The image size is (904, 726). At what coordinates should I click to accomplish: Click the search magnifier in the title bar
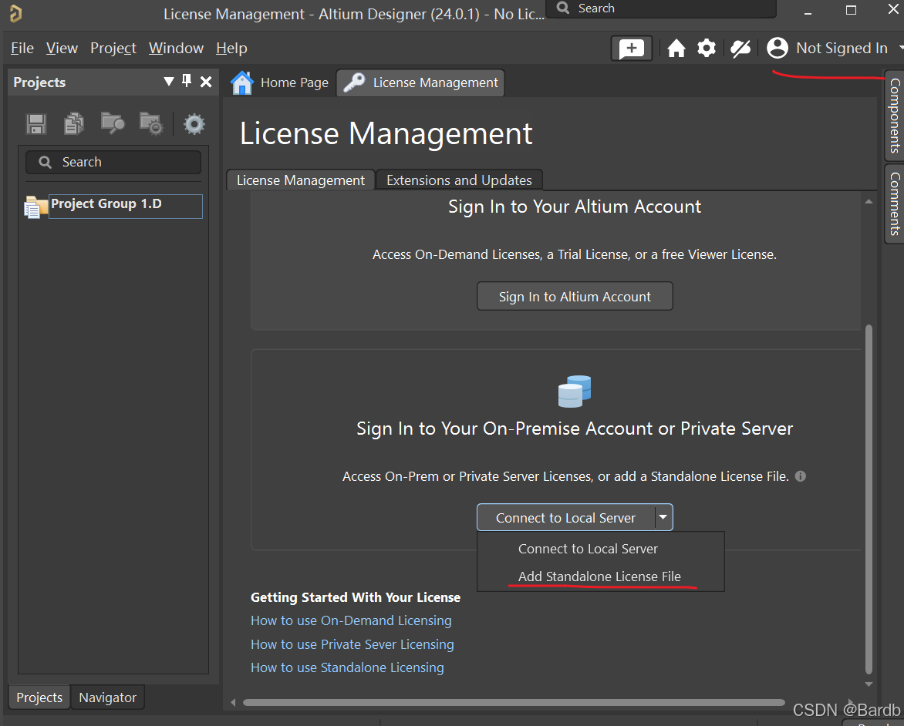[x=563, y=8]
